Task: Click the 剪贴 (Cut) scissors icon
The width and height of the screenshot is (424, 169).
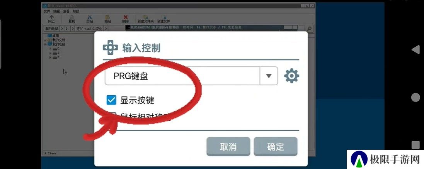Action: click(90, 19)
